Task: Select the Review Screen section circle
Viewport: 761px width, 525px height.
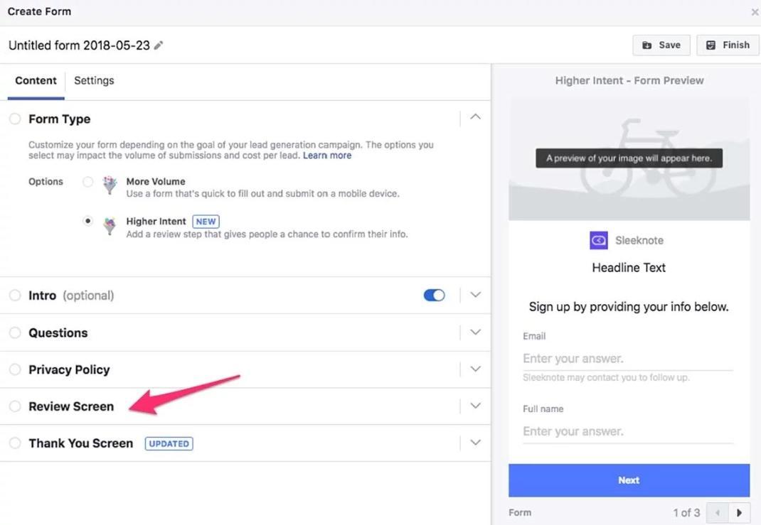Action: point(15,406)
